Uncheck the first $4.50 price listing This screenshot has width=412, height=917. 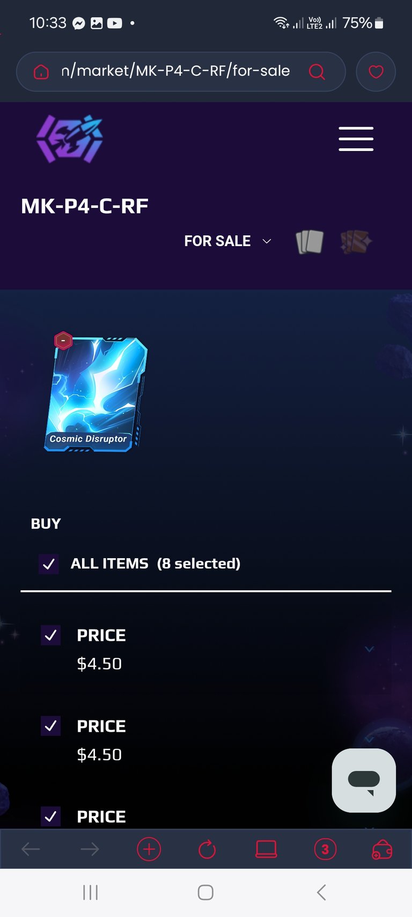pos(51,636)
